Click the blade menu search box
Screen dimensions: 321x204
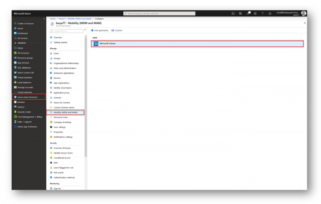pyautogui.click(x=66, y=31)
